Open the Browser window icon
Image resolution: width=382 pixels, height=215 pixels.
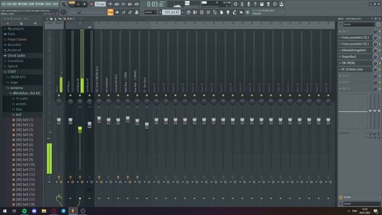[215, 12]
